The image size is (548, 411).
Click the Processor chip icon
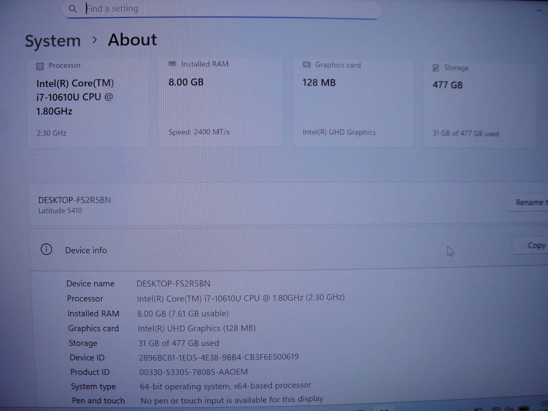40,66
